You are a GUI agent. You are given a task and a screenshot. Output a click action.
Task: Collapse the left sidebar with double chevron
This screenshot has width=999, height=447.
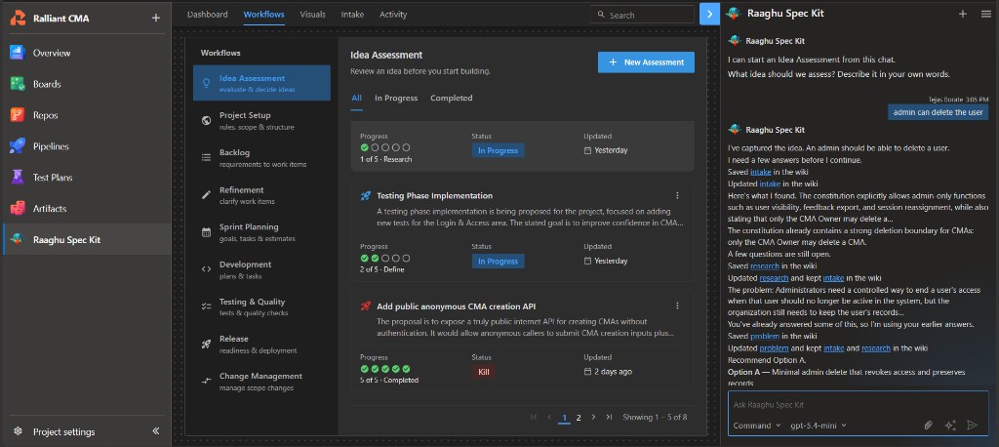[155, 431]
